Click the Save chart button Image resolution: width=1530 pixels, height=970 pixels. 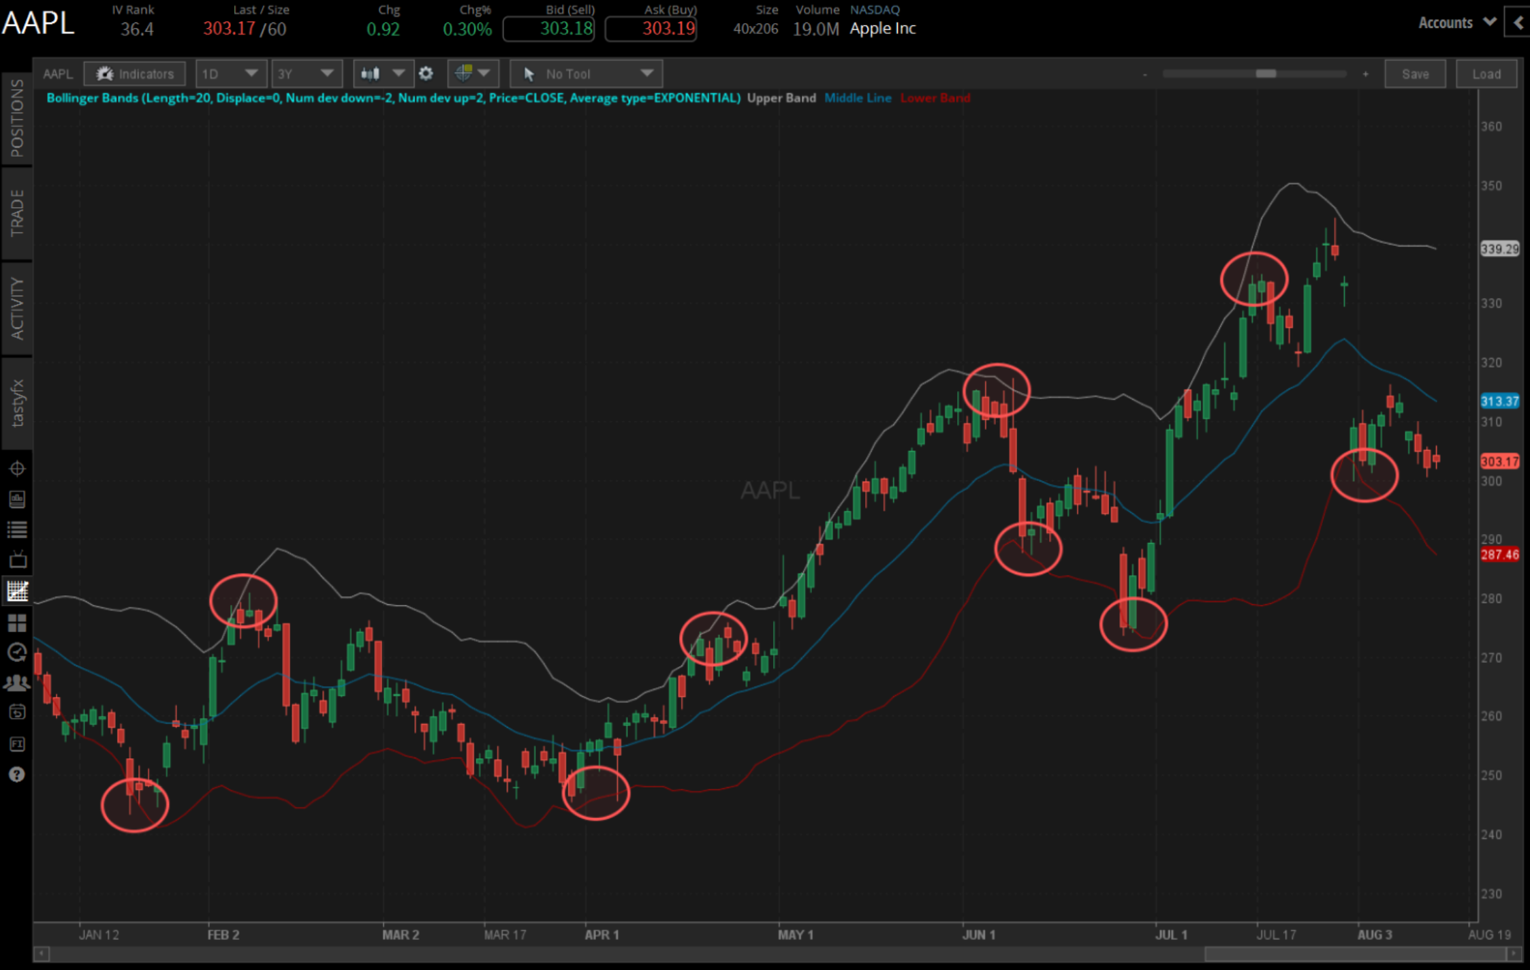point(1415,74)
